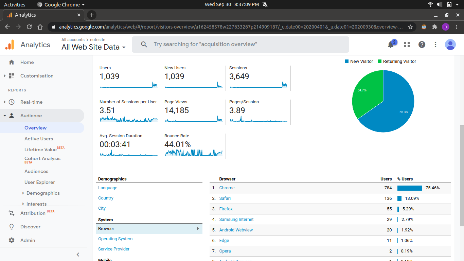
Task: Open Chrome extensions puzzle icon
Action: (435, 27)
